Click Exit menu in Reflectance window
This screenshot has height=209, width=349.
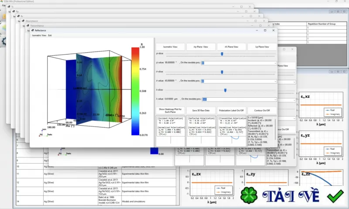pos(50,35)
